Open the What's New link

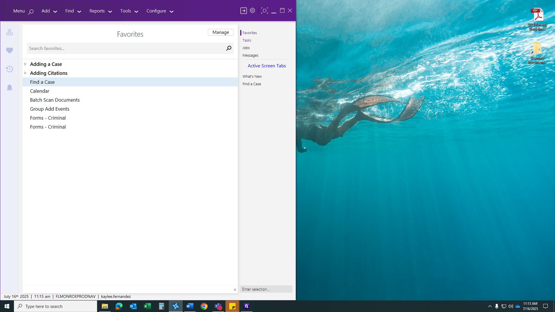click(x=252, y=76)
